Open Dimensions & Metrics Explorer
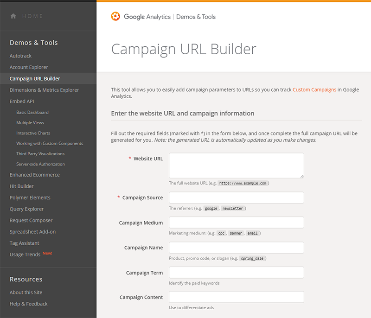 point(44,90)
